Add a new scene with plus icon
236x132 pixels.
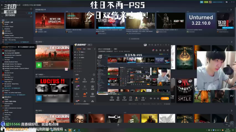95,49
